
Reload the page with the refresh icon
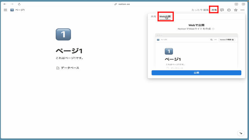(x=19, y=4)
